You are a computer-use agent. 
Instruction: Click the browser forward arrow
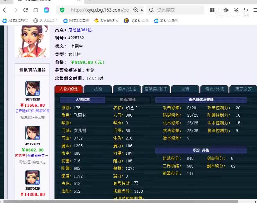(x=15, y=10)
